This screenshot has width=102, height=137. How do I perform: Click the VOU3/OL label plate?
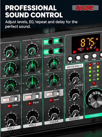point(74,119)
